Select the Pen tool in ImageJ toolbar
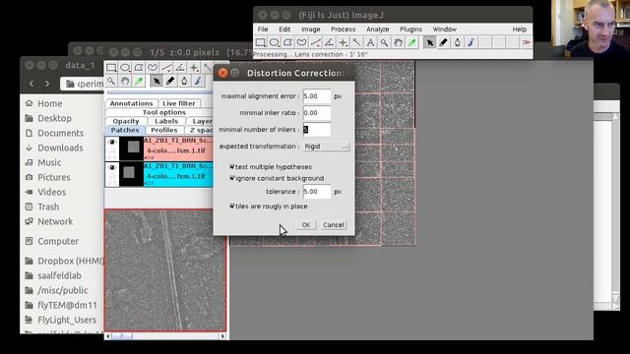630x354 pixels. coord(457,42)
